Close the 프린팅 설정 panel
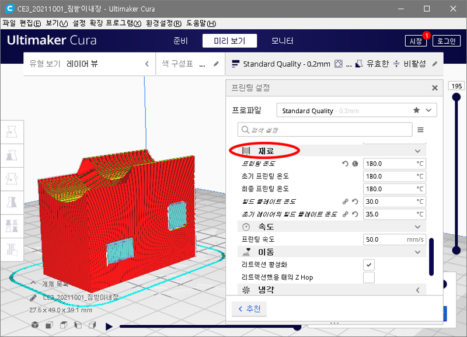 coord(435,88)
